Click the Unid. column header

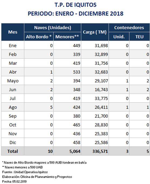pos(119,37)
